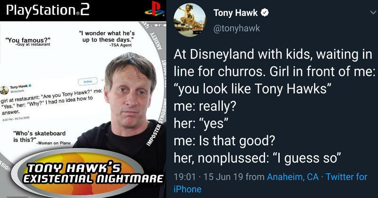Click the verified badge beside Tony Hawk's name
Screen dimensions: 378x198
pyautogui.click(x=265, y=13)
